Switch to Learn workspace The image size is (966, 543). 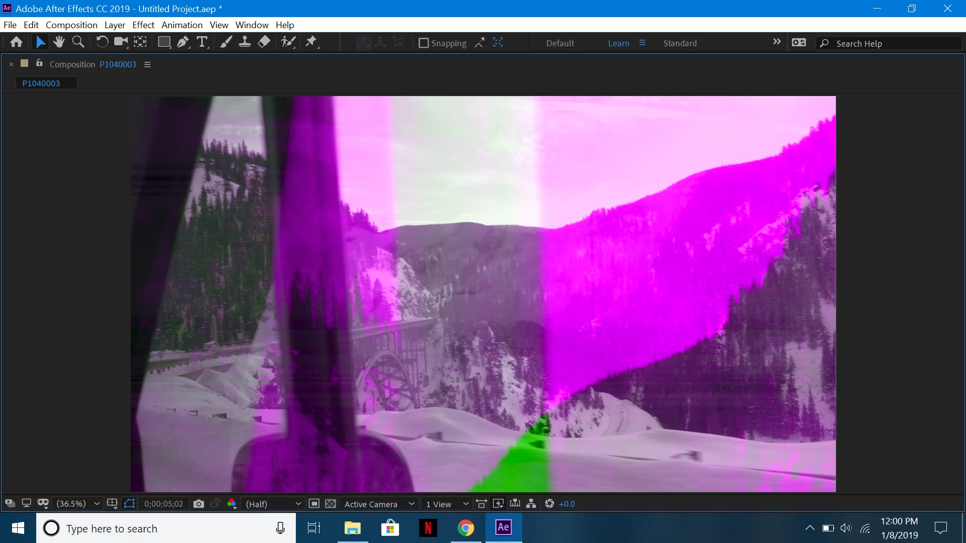[618, 43]
